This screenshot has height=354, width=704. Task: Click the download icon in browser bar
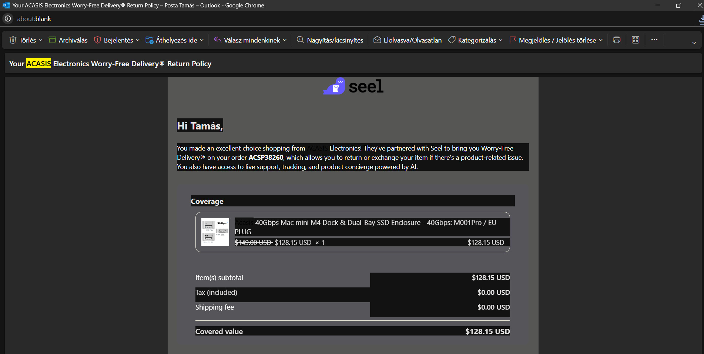(x=701, y=20)
